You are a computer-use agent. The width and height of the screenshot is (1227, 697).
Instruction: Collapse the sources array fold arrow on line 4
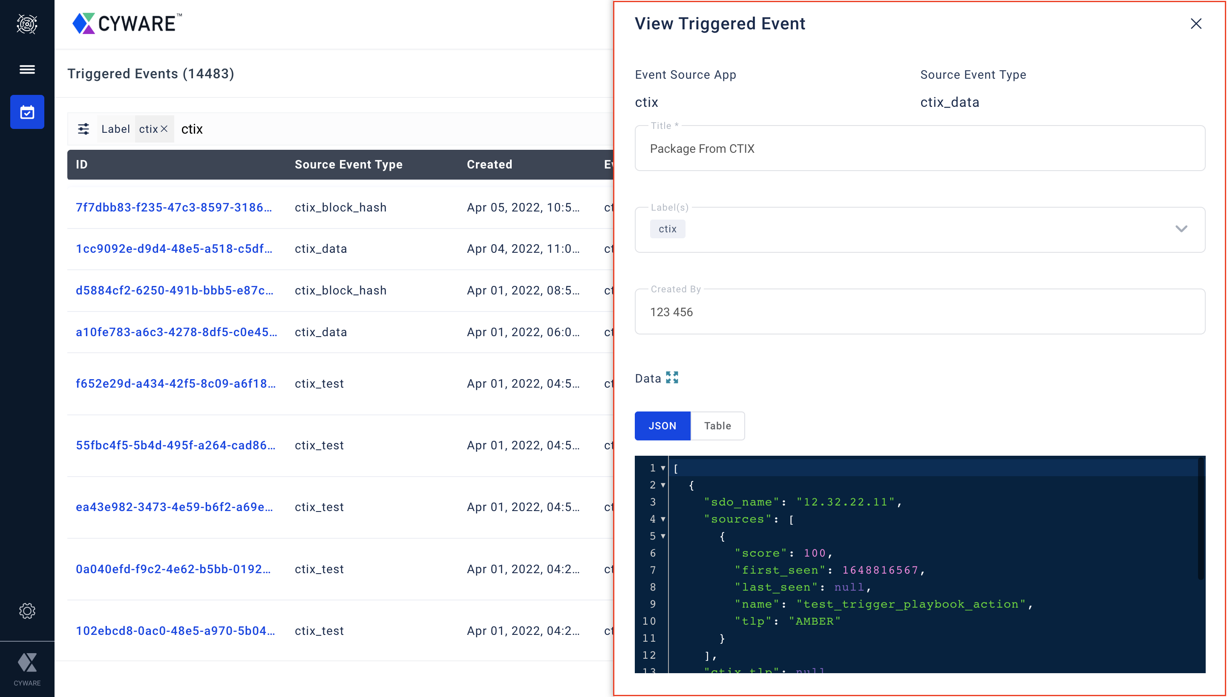pyautogui.click(x=663, y=519)
